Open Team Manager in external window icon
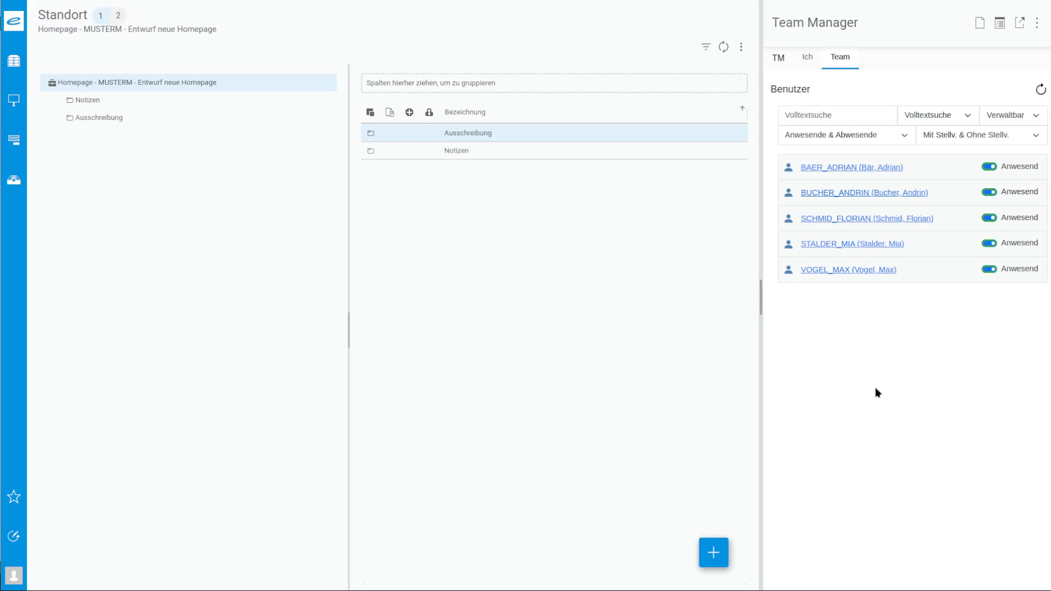Image resolution: width=1051 pixels, height=591 pixels. [1019, 23]
